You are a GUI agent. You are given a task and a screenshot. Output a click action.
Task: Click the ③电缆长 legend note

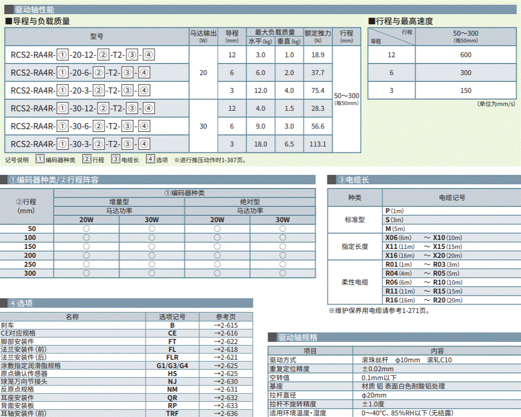pyautogui.click(x=125, y=160)
